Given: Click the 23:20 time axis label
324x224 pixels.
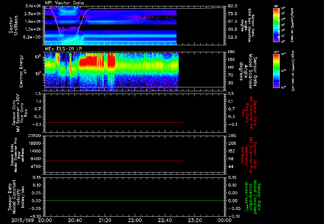Looking at the screenshot, I should click(x=195, y=221).
